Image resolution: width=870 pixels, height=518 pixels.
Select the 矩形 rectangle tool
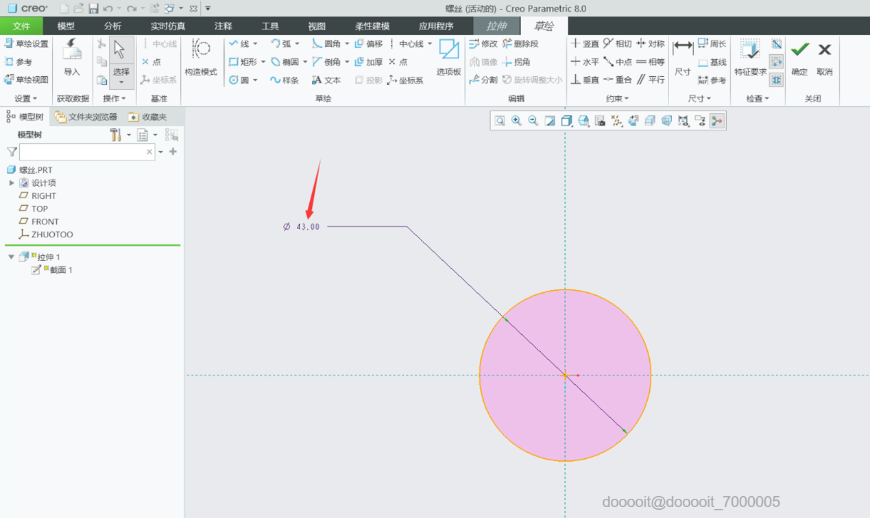coord(243,62)
